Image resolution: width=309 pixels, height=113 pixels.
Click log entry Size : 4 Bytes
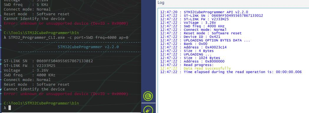[187, 51]
